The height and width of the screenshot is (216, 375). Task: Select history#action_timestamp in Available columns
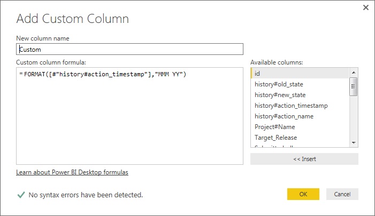click(300, 106)
